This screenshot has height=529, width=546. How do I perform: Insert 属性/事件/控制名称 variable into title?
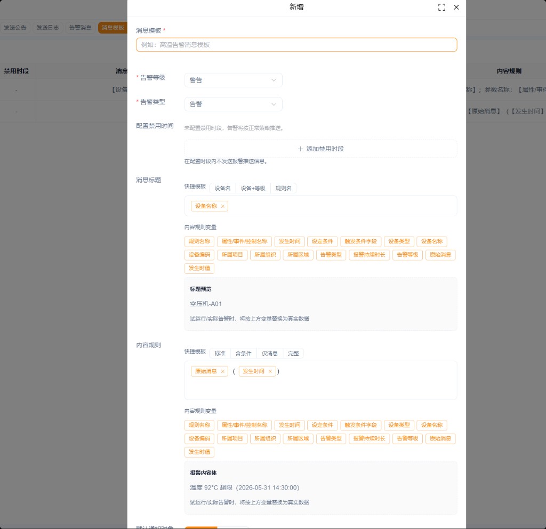(x=244, y=241)
